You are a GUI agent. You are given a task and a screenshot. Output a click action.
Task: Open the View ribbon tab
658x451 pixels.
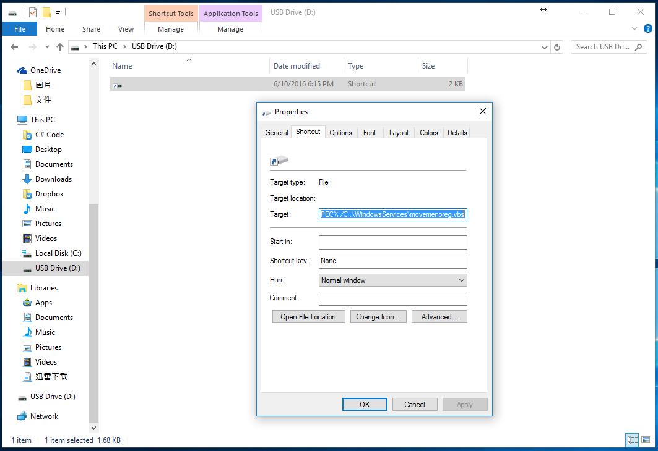(126, 29)
